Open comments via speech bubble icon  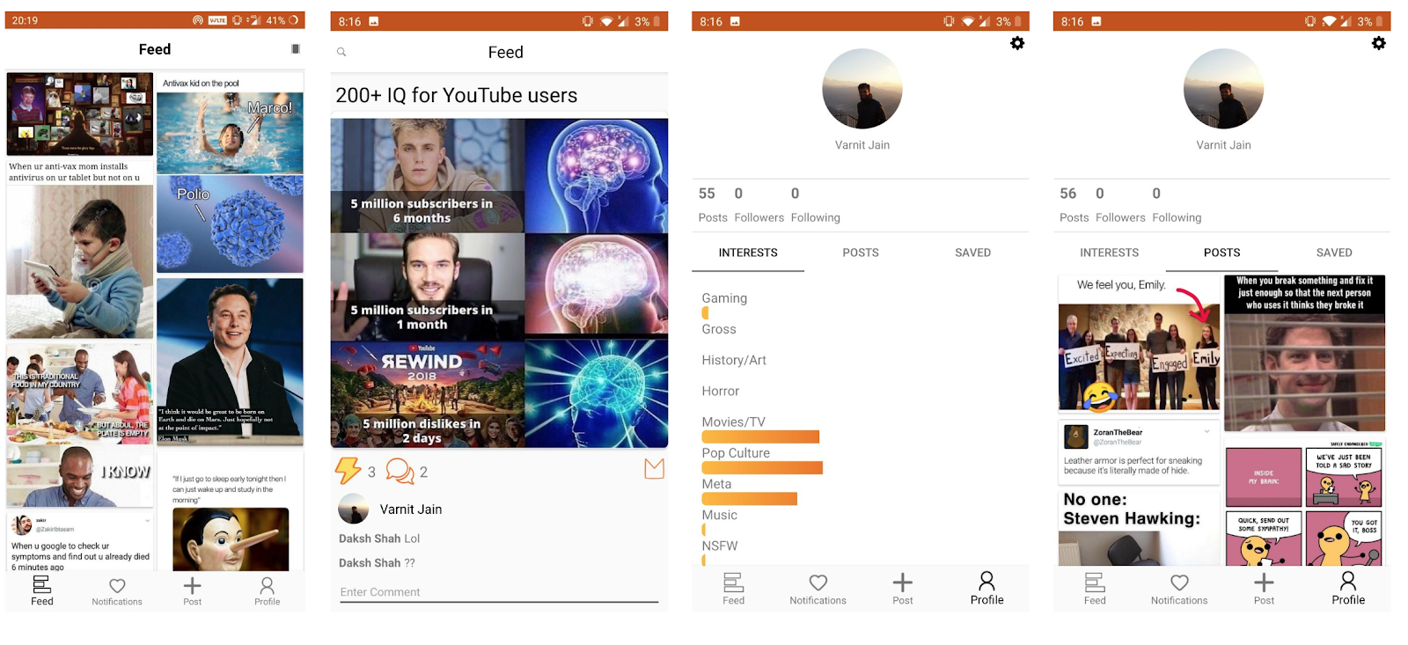pyautogui.click(x=400, y=471)
